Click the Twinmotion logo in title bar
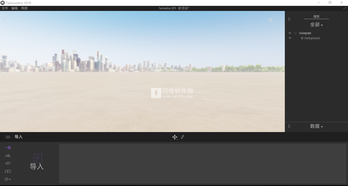 3,3
